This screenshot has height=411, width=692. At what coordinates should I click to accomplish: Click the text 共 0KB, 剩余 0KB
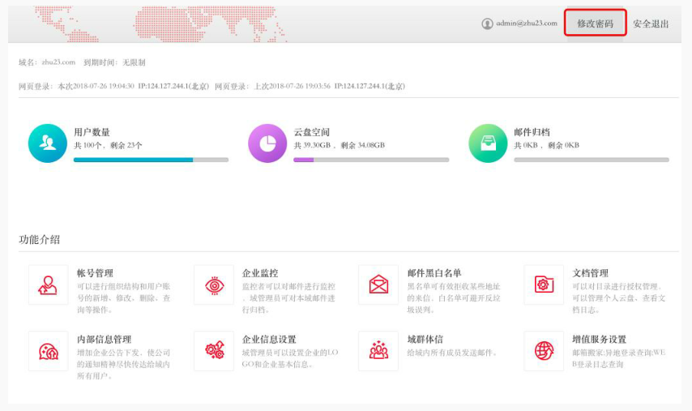546,145
